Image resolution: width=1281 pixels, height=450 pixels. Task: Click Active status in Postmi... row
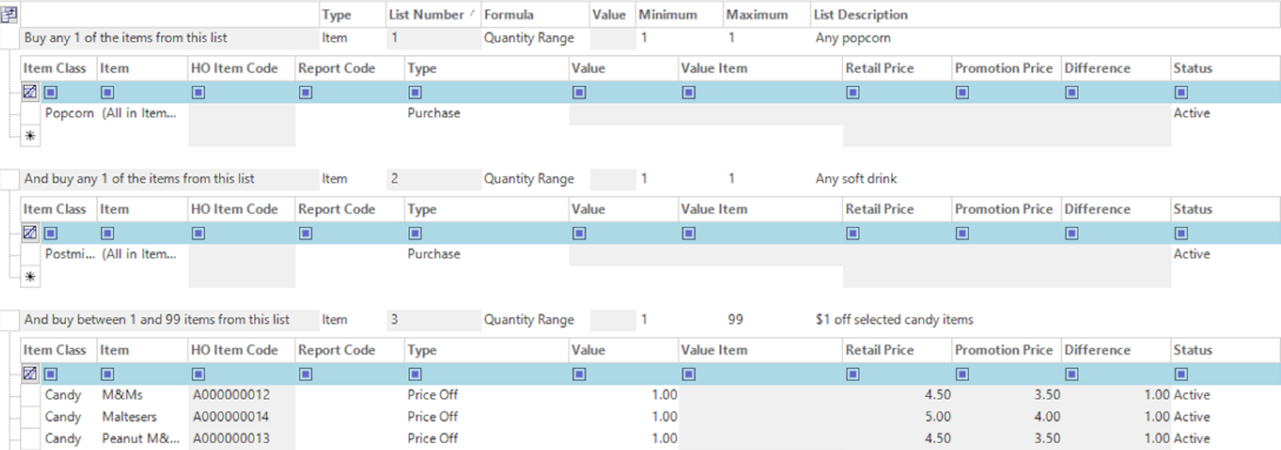tap(1192, 254)
